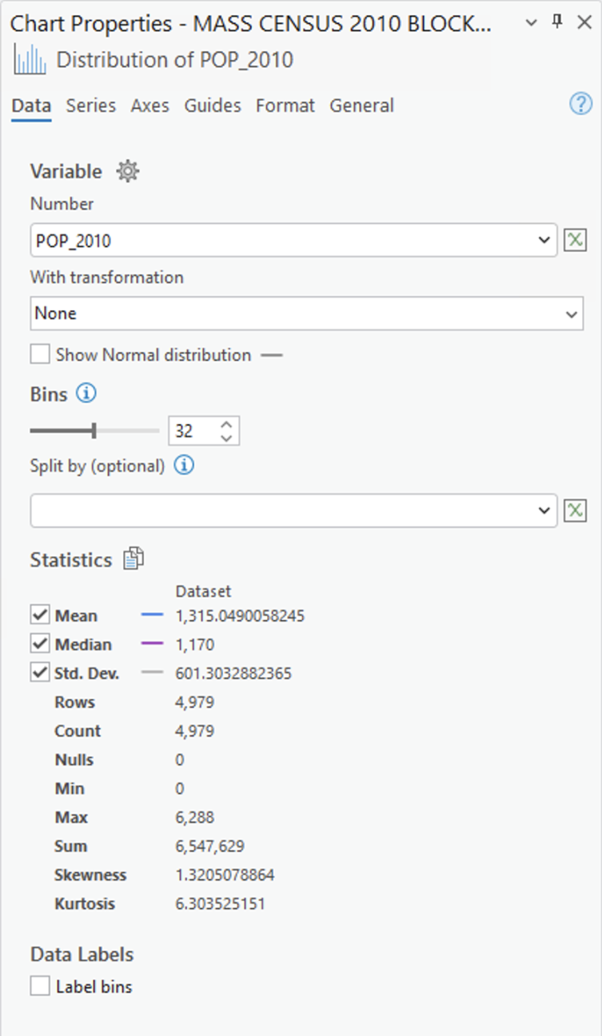The image size is (602, 1036).
Task: Expand the With transformation dropdown
Action: [571, 314]
